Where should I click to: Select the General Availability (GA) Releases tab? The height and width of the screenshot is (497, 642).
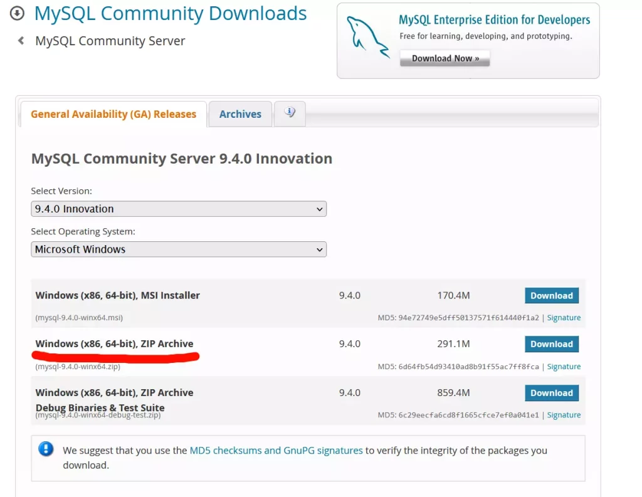(x=113, y=114)
